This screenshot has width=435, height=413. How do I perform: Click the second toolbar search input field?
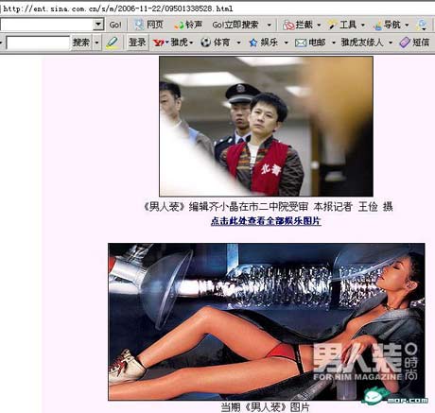pos(38,43)
